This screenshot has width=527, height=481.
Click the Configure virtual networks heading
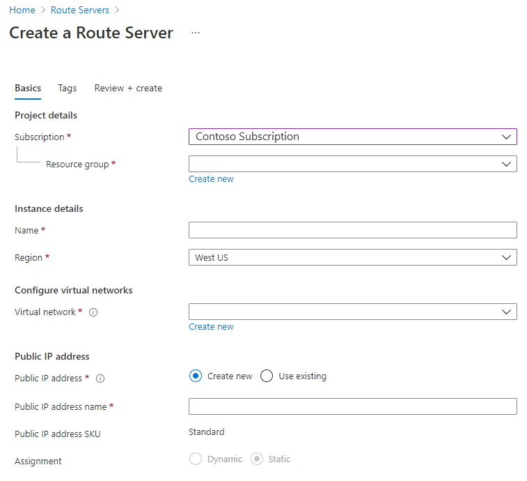point(74,290)
